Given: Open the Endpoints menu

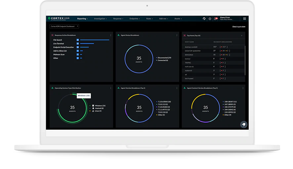Looking at the screenshot, I should [135, 19].
